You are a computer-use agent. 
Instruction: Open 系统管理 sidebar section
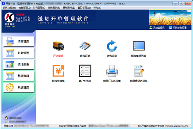pyautogui.click(x=18, y=87)
